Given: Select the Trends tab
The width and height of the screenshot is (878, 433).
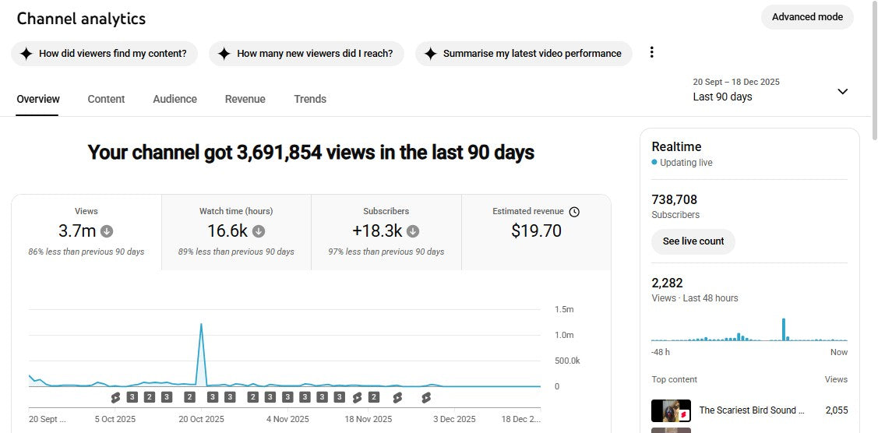Looking at the screenshot, I should (310, 99).
